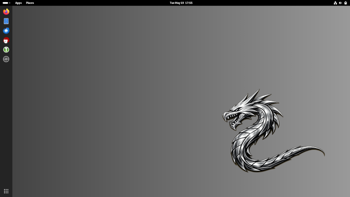The height and width of the screenshot is (197, 350).
Task: Open the Apps menu
Action: point(18,3)
